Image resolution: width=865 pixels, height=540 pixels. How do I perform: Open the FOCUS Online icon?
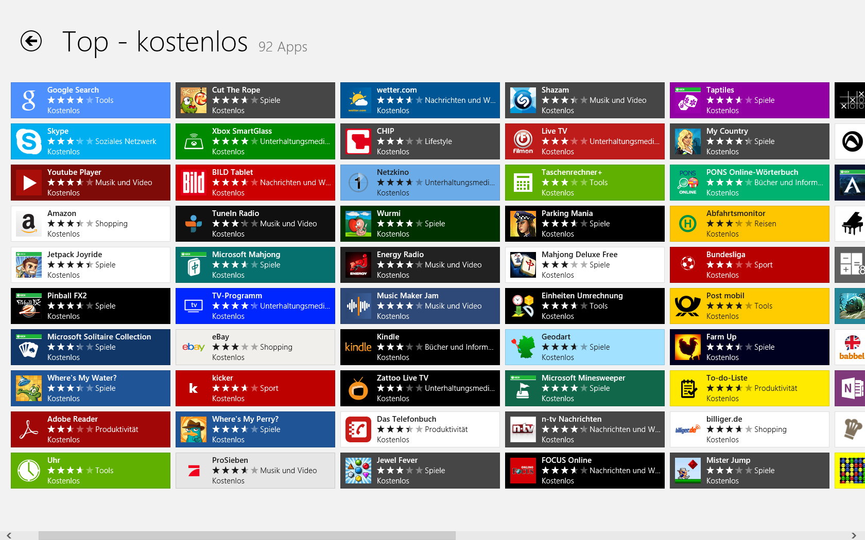click(523, 471)
